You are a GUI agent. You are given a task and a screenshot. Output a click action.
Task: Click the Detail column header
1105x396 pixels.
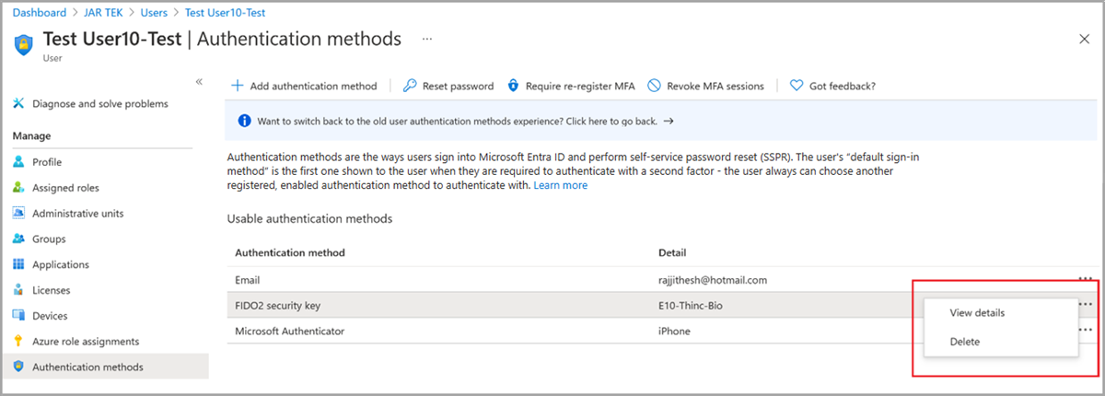pyautogui.click(x=671, y=252)
